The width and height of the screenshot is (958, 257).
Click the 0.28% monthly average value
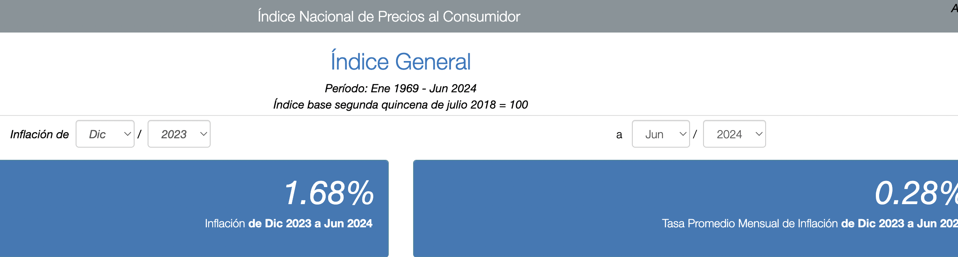(916, 193)
